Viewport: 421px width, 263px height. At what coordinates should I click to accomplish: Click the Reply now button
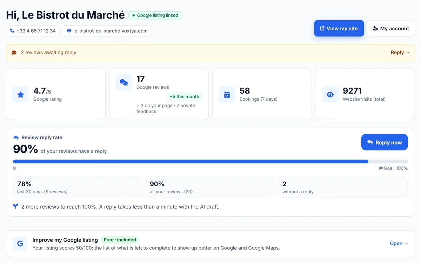(x=385, y=142)
